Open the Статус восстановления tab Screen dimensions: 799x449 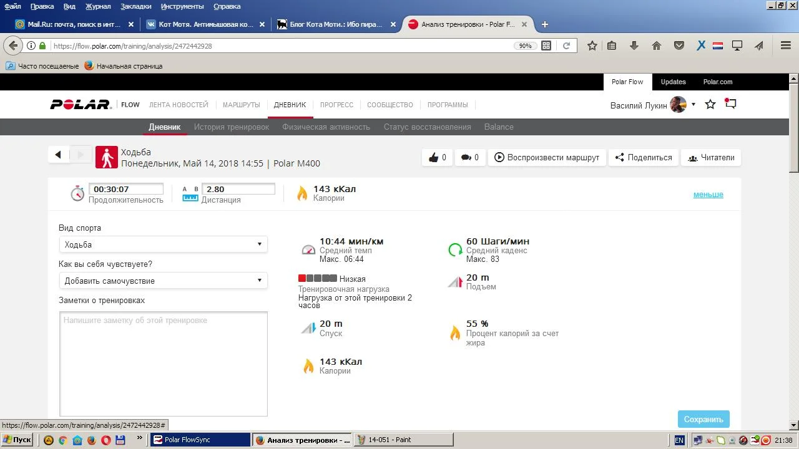pos(428,127)
